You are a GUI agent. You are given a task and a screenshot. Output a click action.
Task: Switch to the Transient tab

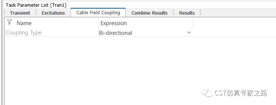pyautogui.click(x=20, y=13)
